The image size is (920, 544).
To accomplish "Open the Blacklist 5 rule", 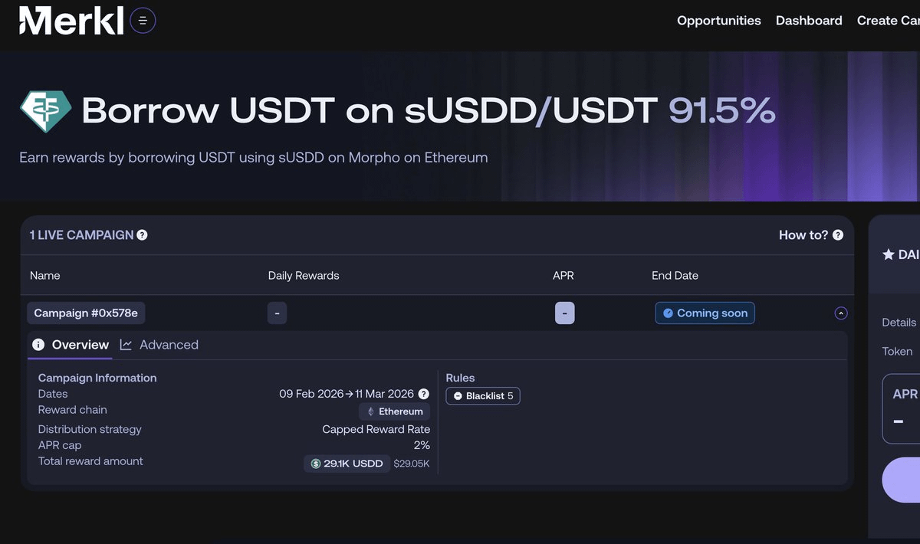I will [x=483, y=396].
